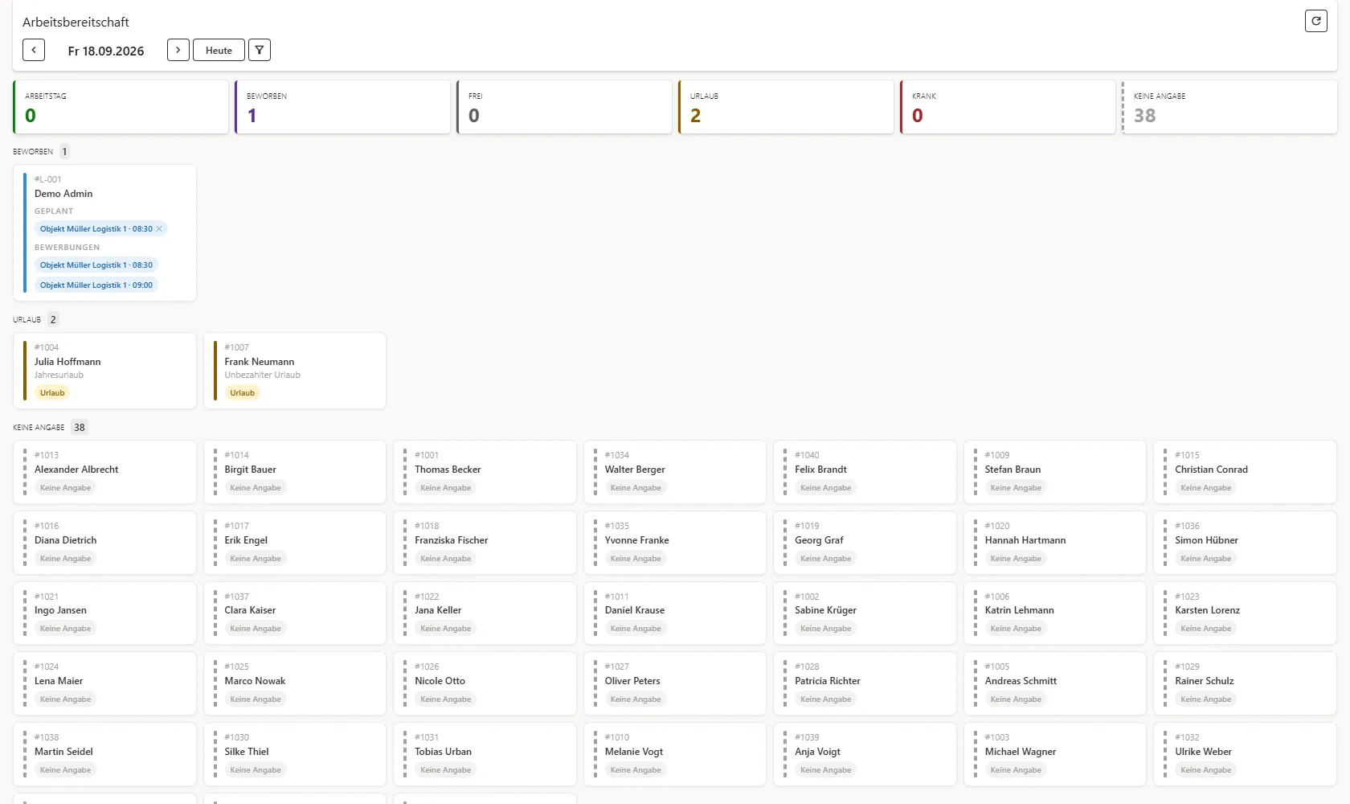This screenshot has height=804, width=1350.
Task: Open Christian Conrad card
Action: point(1245,472)
